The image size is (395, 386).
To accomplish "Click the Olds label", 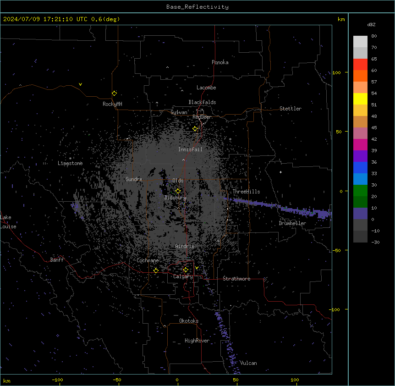I will coord(178,181).
